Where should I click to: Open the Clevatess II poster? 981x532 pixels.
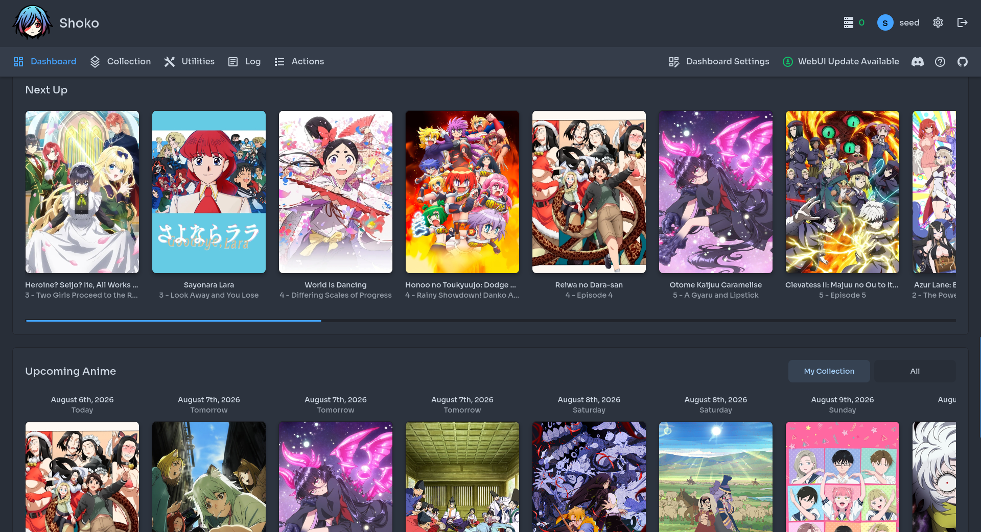pos(843,192)
